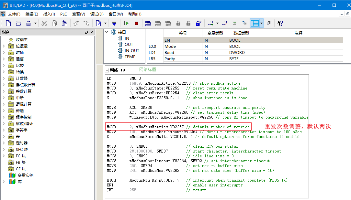Start PLC run with green play

coord(126,23)
